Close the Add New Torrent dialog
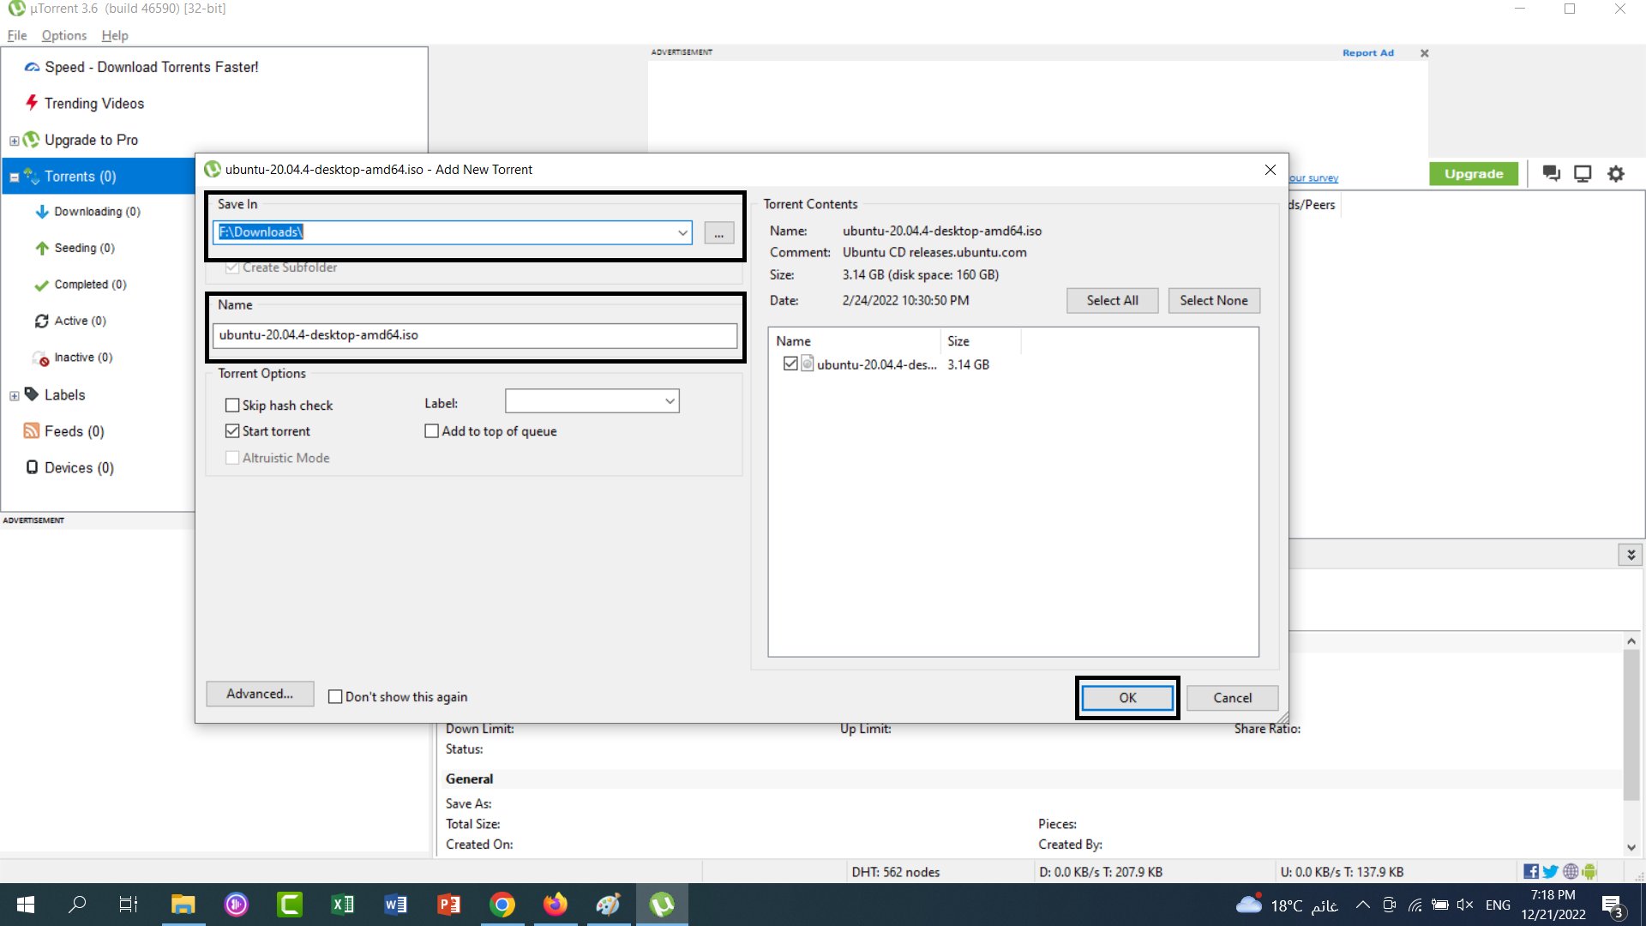 (x=1271, y=170)
